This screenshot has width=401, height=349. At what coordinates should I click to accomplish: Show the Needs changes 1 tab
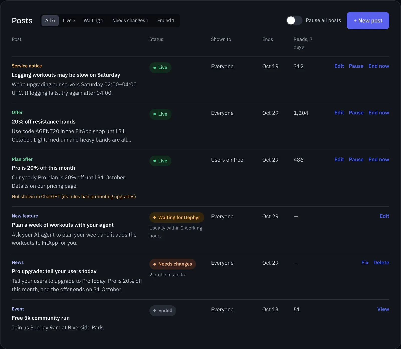(x=131, y=20)
